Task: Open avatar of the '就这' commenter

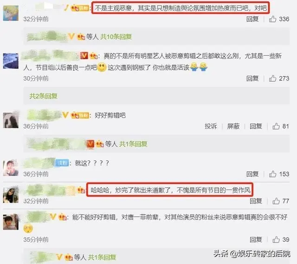Action: coord(11,168)
